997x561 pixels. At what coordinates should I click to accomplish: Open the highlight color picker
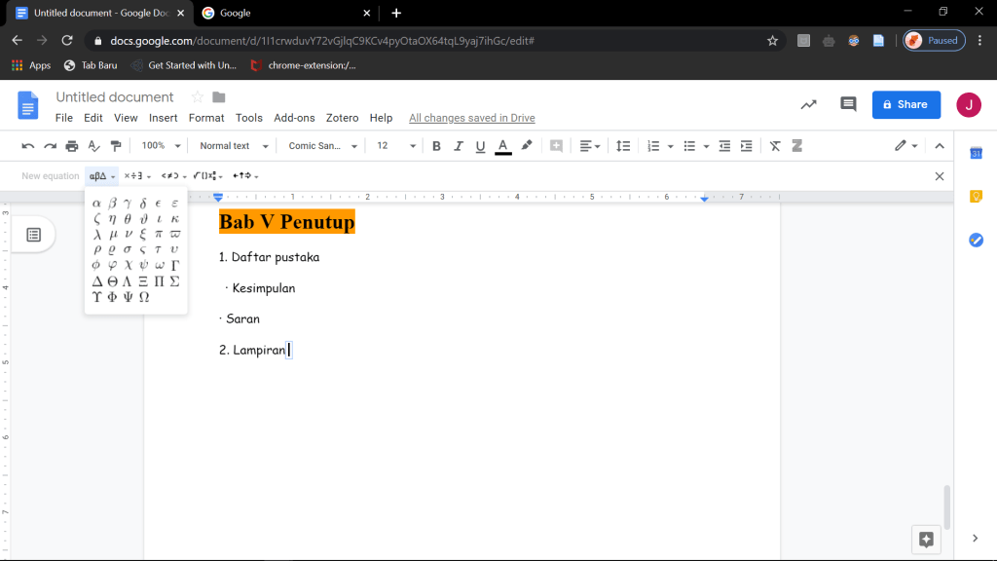527,146
